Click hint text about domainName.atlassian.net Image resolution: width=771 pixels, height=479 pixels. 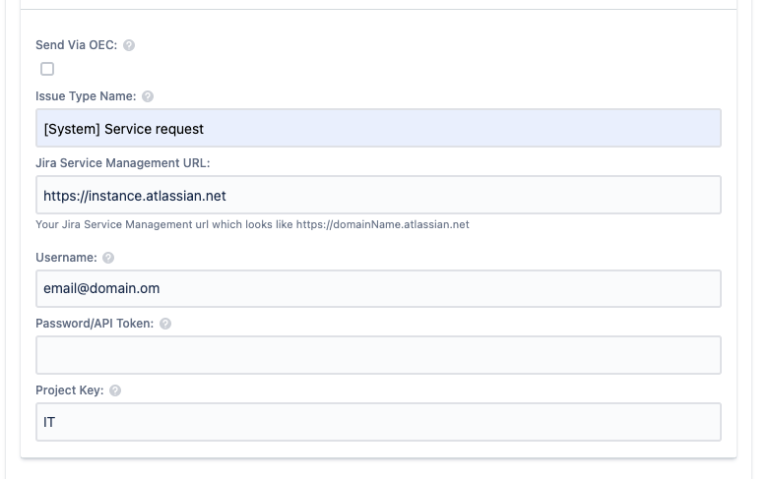(x=252, y=224)
